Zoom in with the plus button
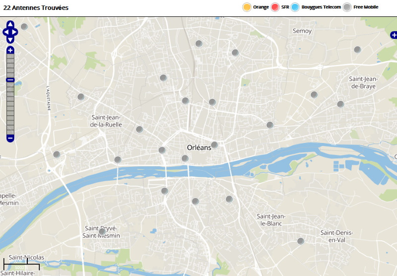 [10, 50]
